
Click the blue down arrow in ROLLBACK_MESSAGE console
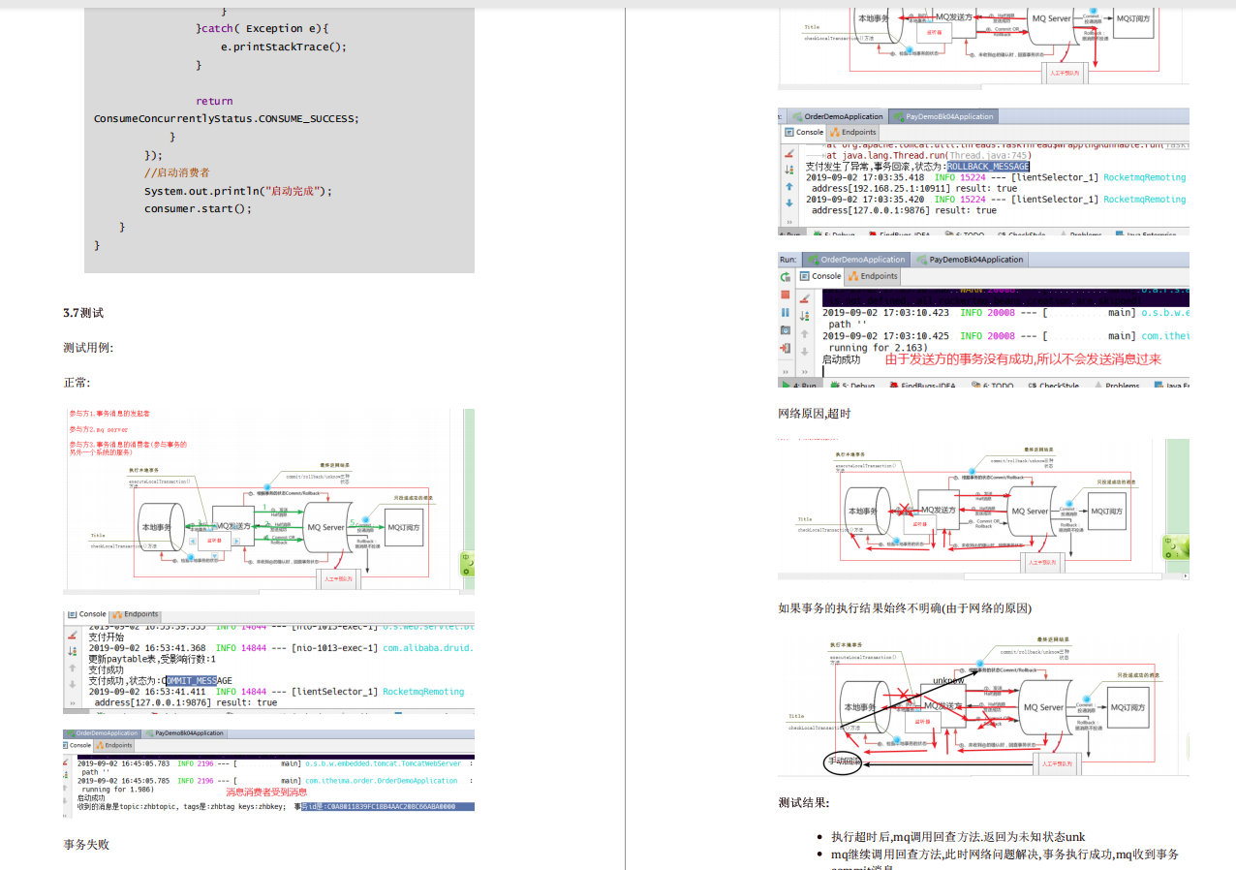788,202
